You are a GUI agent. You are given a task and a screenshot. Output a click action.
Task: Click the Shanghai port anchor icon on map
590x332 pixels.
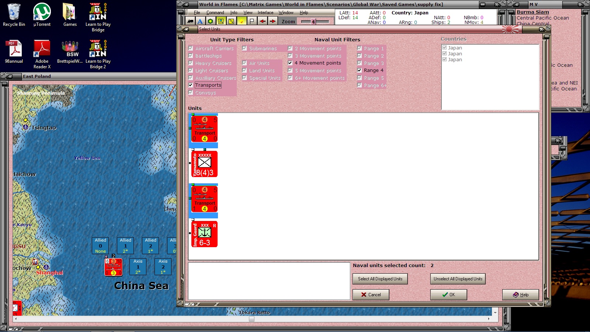[46, 267]
